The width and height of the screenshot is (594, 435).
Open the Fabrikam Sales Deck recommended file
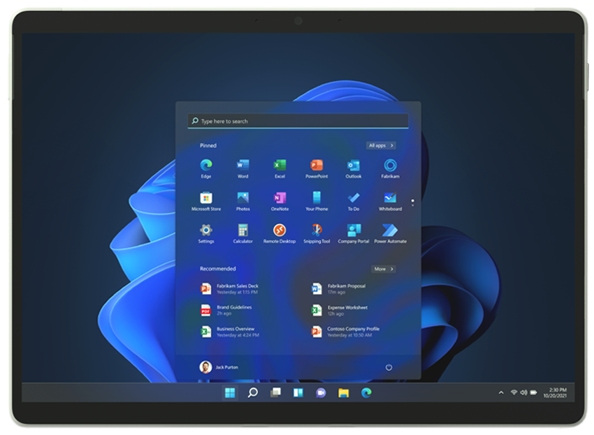point(230,289)
